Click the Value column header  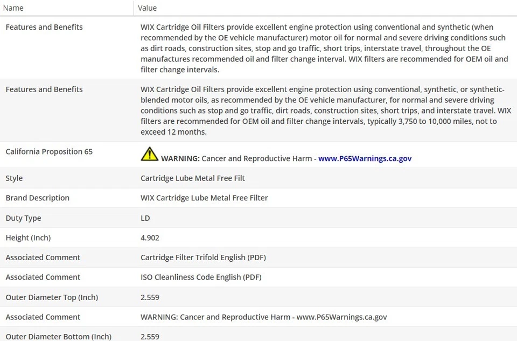(148, 8)
